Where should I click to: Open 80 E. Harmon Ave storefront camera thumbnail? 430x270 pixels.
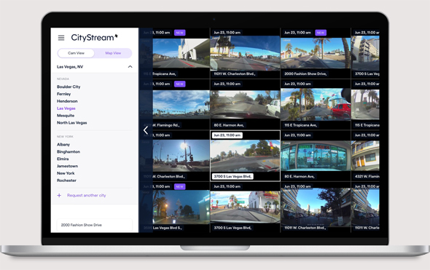coord(316,156)
